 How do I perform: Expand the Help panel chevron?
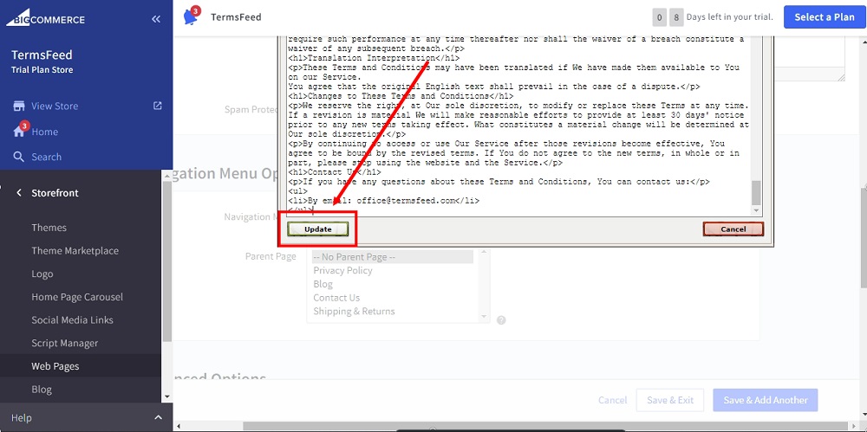pos(158,417)
